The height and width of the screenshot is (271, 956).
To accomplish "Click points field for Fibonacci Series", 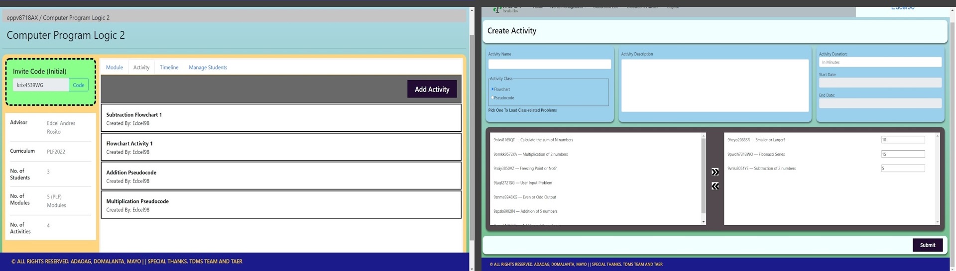I will [x=902, y=154].
